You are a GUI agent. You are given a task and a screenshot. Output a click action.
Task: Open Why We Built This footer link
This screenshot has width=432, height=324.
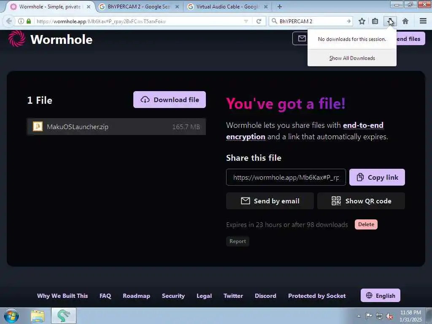click(x=62, y=296)
